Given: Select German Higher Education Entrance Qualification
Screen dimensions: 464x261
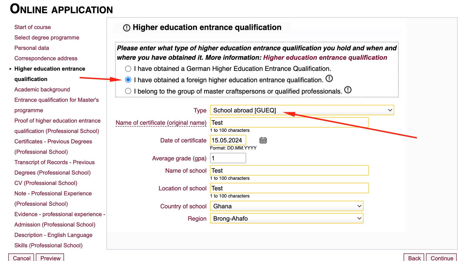Looking at the screenshot, I should [x=128, y=69].
